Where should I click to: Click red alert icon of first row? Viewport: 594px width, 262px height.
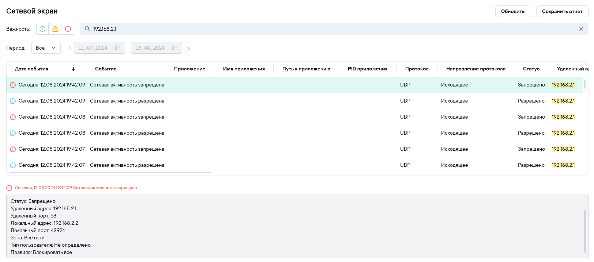coord(13,85)
